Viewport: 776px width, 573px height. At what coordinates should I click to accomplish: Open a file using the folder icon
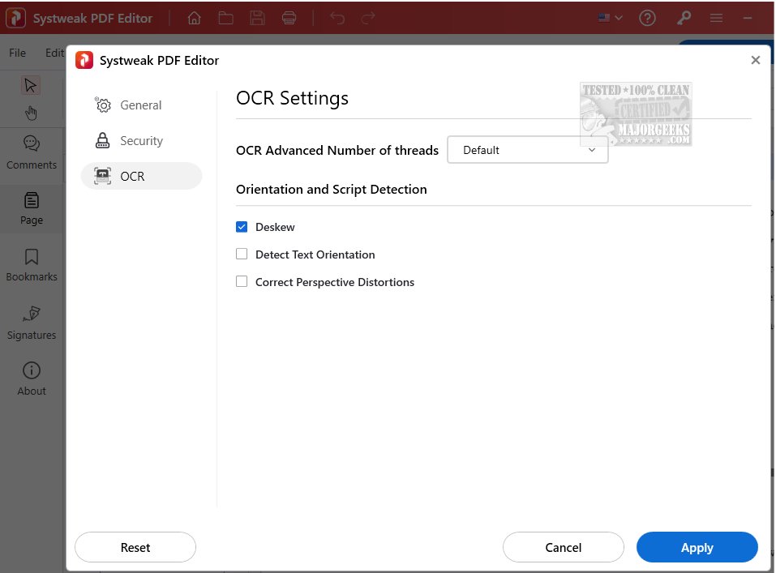(x=225, y=19)
